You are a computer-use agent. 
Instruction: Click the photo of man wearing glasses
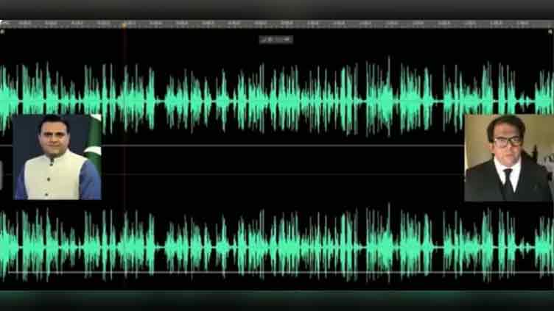[x=508, y=157]
